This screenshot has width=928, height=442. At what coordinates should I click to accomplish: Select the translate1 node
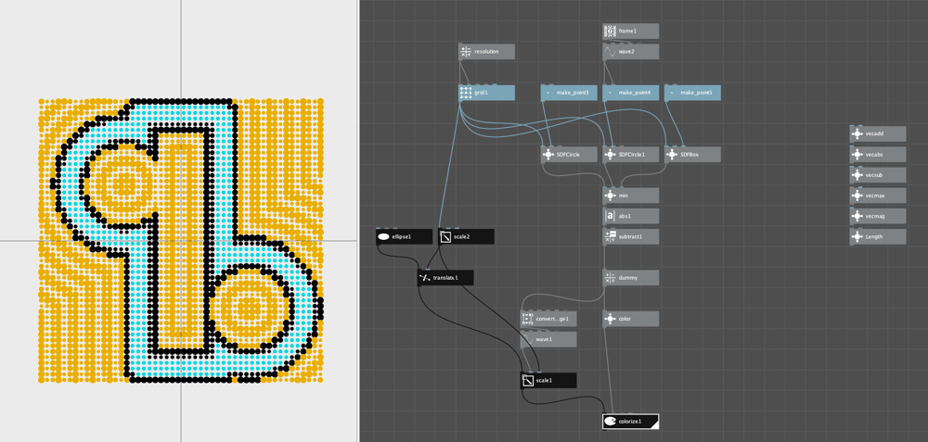(x=445, y=278)
